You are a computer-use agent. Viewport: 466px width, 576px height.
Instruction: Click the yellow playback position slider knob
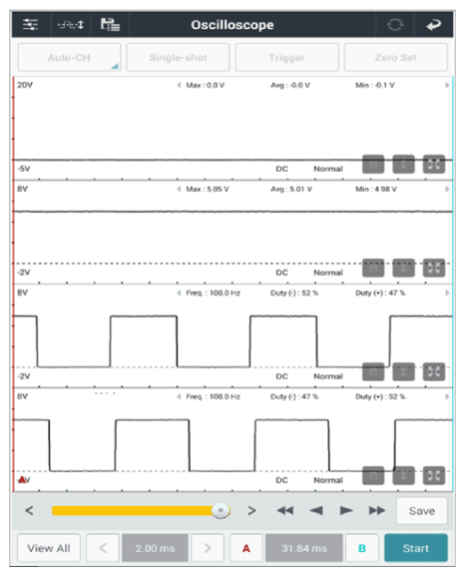(221, 510)
